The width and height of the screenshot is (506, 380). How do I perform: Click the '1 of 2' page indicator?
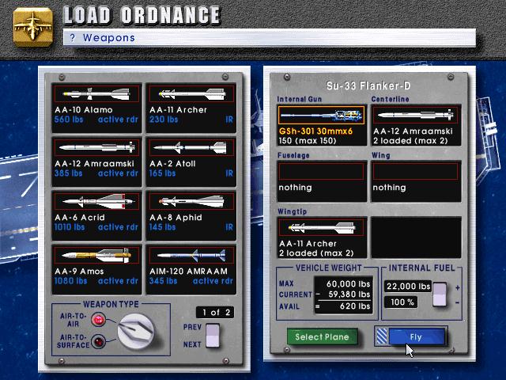pyautogui.click(x=215, y=313)
